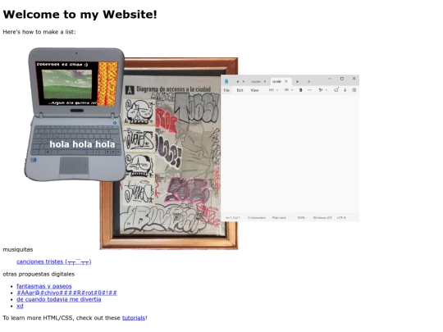This screenshot has height=332, width=443.
Task: Open the H1 heading dropdown in Notepad
Action: [x=273, y=90]
